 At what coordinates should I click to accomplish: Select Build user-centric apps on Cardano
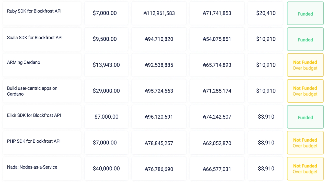coord(32,91)
